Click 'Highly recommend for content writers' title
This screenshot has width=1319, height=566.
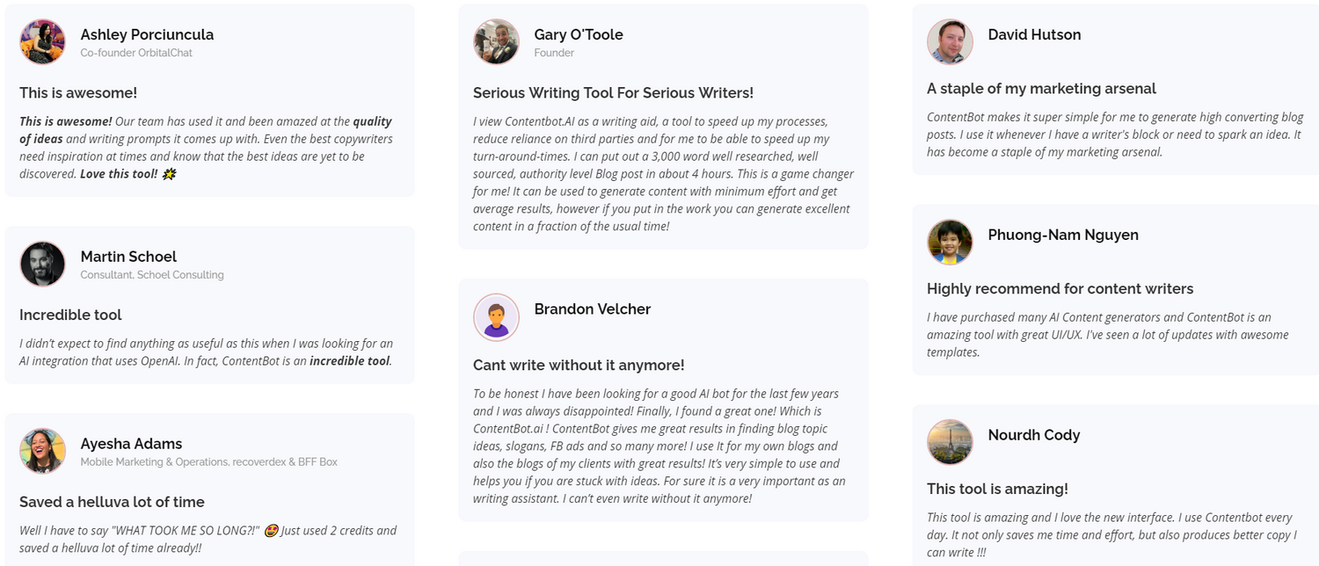click(1060, 289)
